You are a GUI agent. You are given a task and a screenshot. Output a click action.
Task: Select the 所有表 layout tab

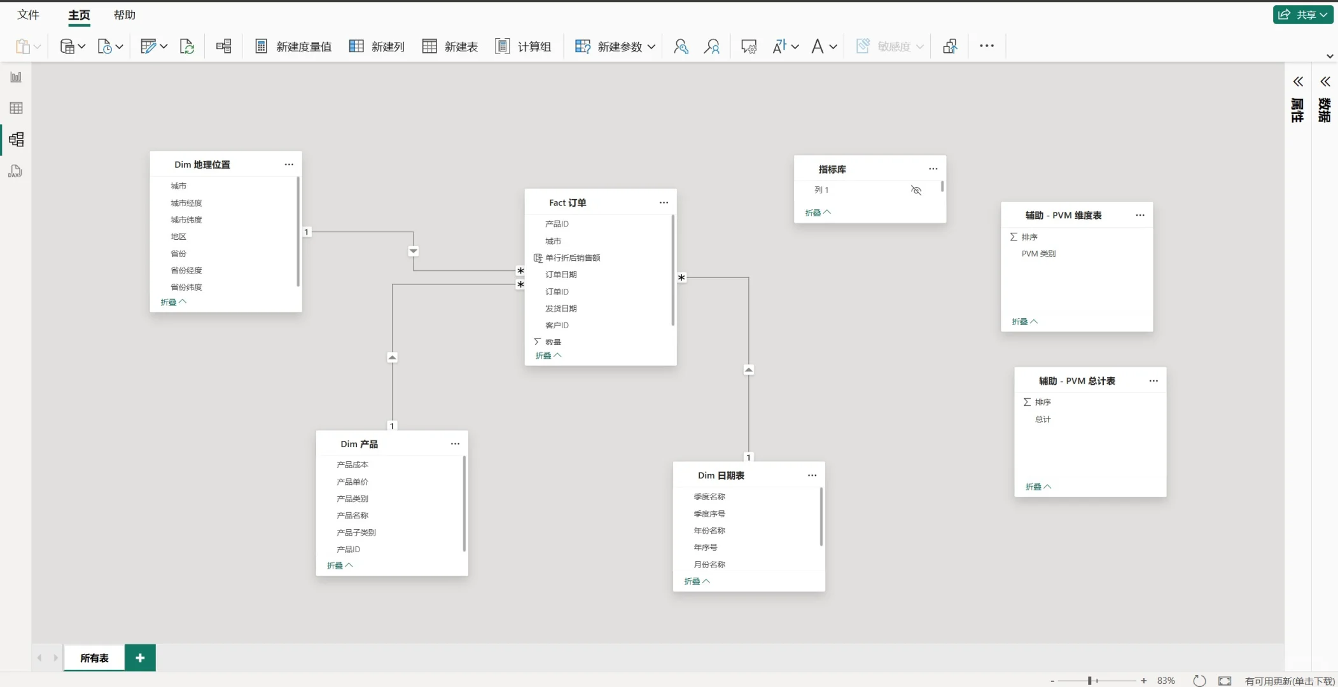[94, 658]
